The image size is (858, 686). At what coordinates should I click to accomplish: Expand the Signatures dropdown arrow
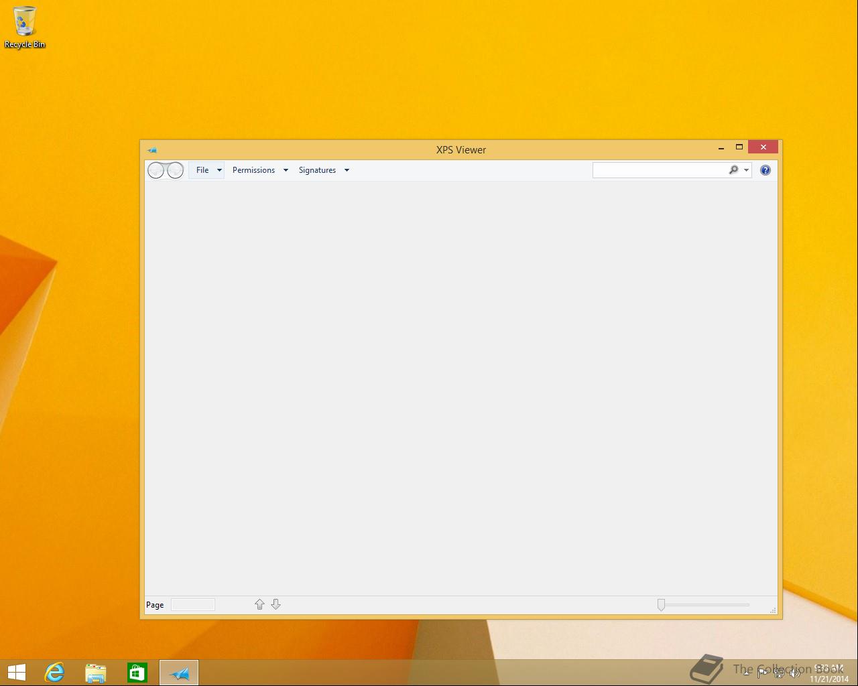pyautogui.click(x=347, y=170)
